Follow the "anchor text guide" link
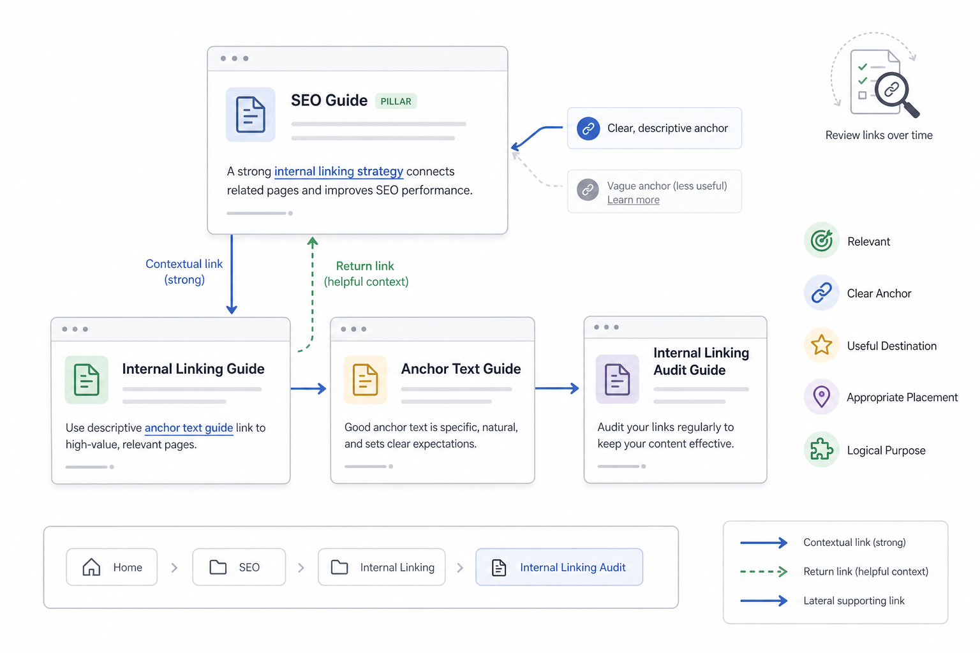The width and height of the screenshot is (980, 653). (189, 428)
